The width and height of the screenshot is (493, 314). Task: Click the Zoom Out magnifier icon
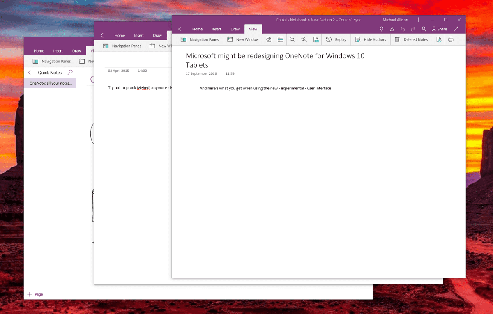click(293, 39)
